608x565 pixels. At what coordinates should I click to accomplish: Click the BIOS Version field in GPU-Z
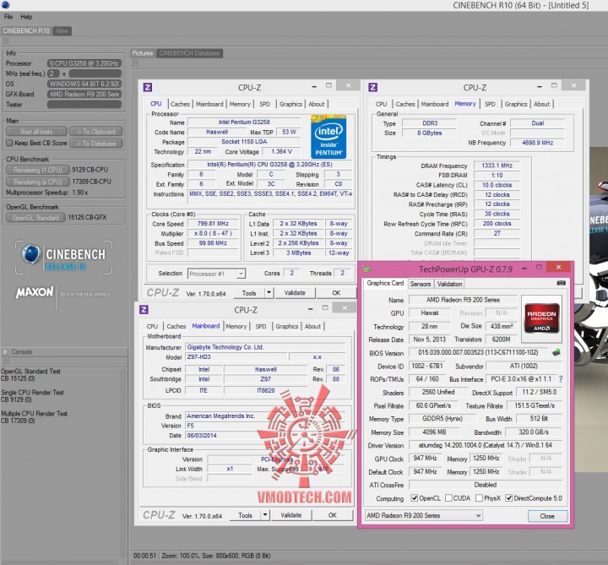click(x=478, y=352)
